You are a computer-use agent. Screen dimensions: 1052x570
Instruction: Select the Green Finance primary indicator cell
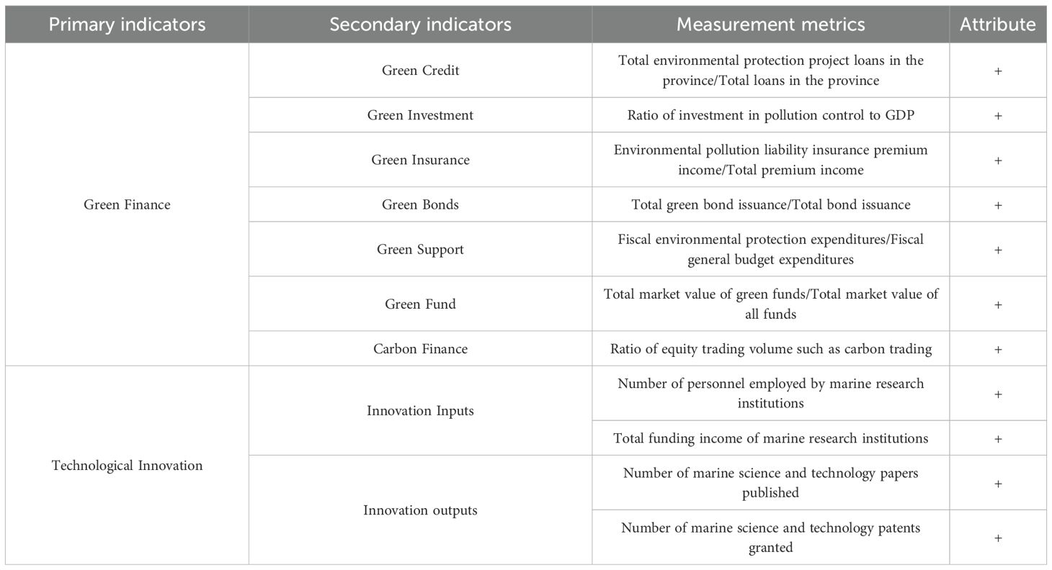coord(127,204)
